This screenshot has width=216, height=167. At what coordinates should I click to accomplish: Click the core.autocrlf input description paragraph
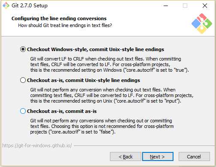coord(112,95)
